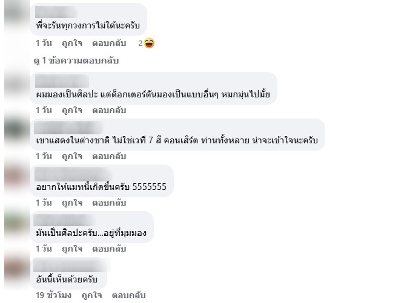Reply to the comment ending '5555555'
Image resolution: width=407 pixels, height=303 pixels.
coord(109,203)
